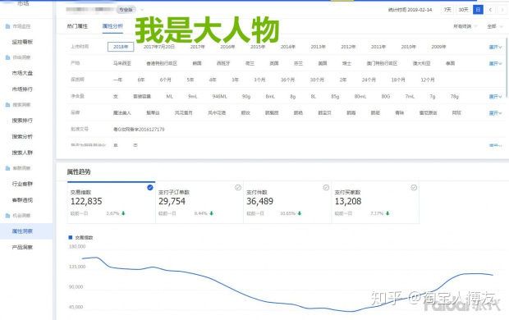Click the 29,754 支付子订单数 value
509x320 pixels.
click(172, 201)
